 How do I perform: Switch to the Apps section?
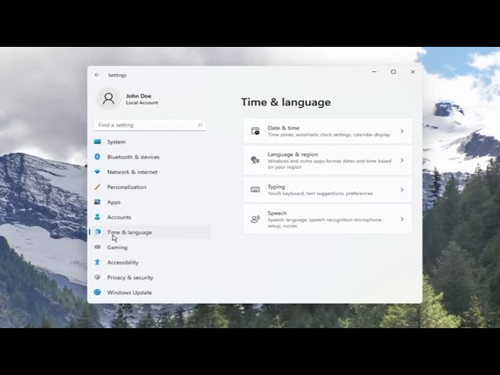point(150,202)
